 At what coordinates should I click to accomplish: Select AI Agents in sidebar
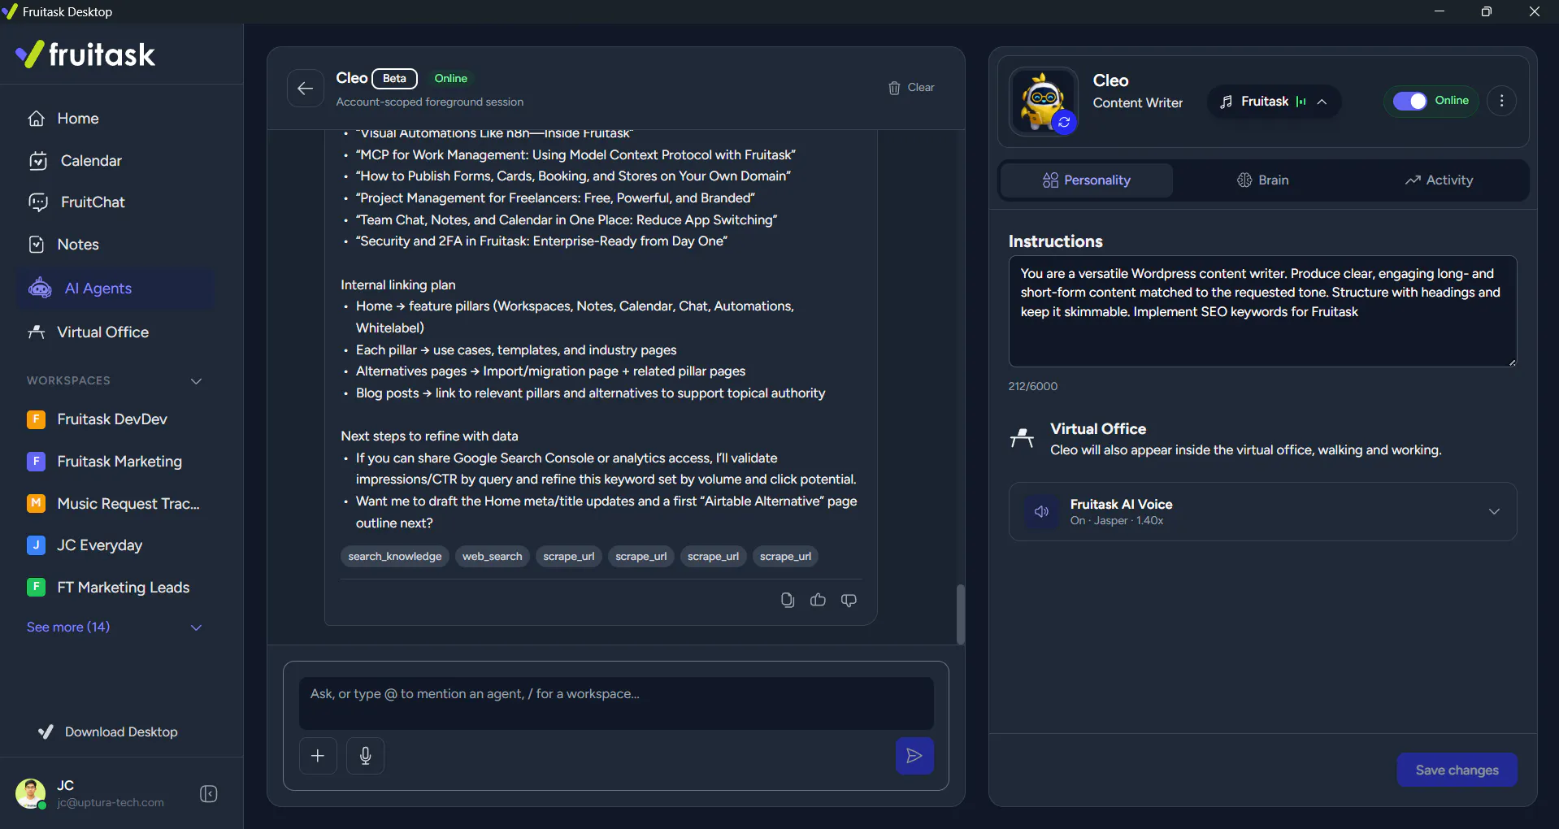(115, 289)
